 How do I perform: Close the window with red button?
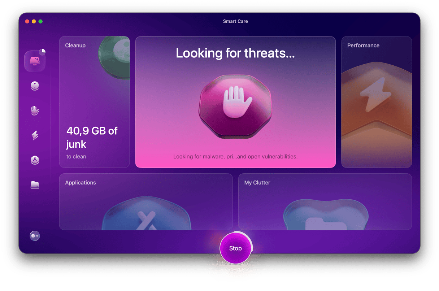pyautogui.click(x=27, y=21)
